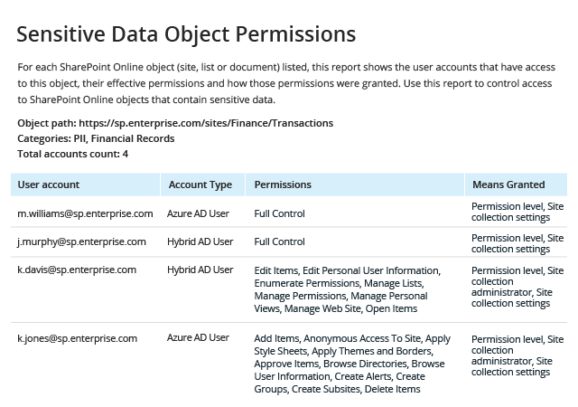The image size is (578, 407).
Task: Select k.jones@sp.enterprise.com user account
Action: [x=77, y=338]
